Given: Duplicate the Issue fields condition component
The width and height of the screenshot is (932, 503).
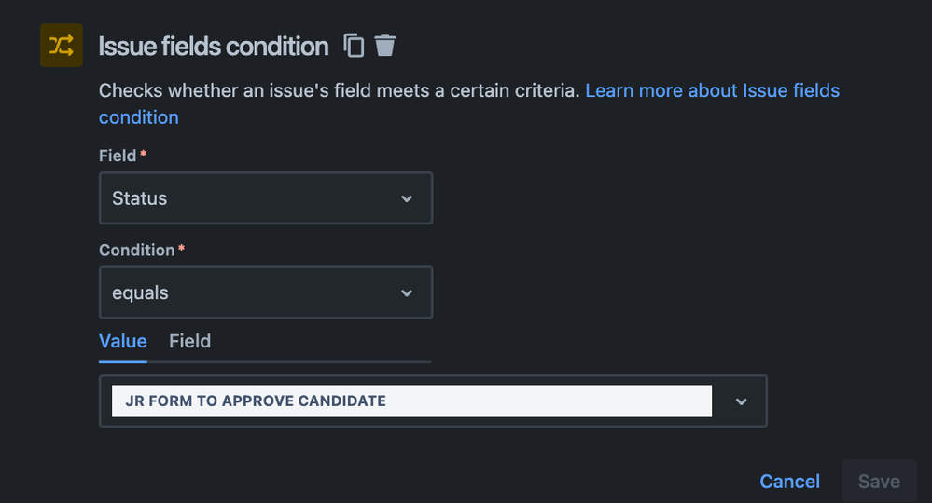Looking at the screenshot, I should point(354,46).
